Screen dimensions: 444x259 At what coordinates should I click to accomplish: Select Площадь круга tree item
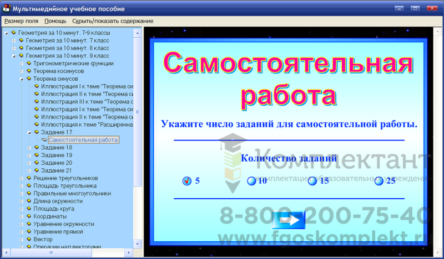[54, 209]
